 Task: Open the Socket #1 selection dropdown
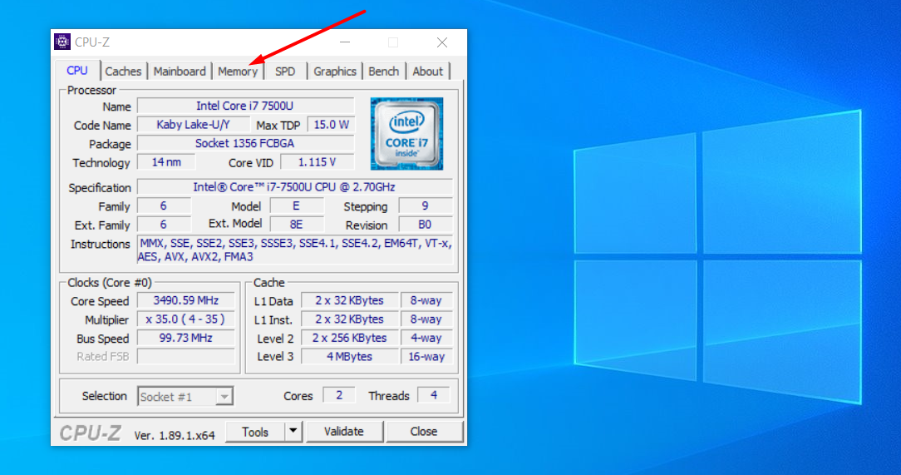point(185,396)
